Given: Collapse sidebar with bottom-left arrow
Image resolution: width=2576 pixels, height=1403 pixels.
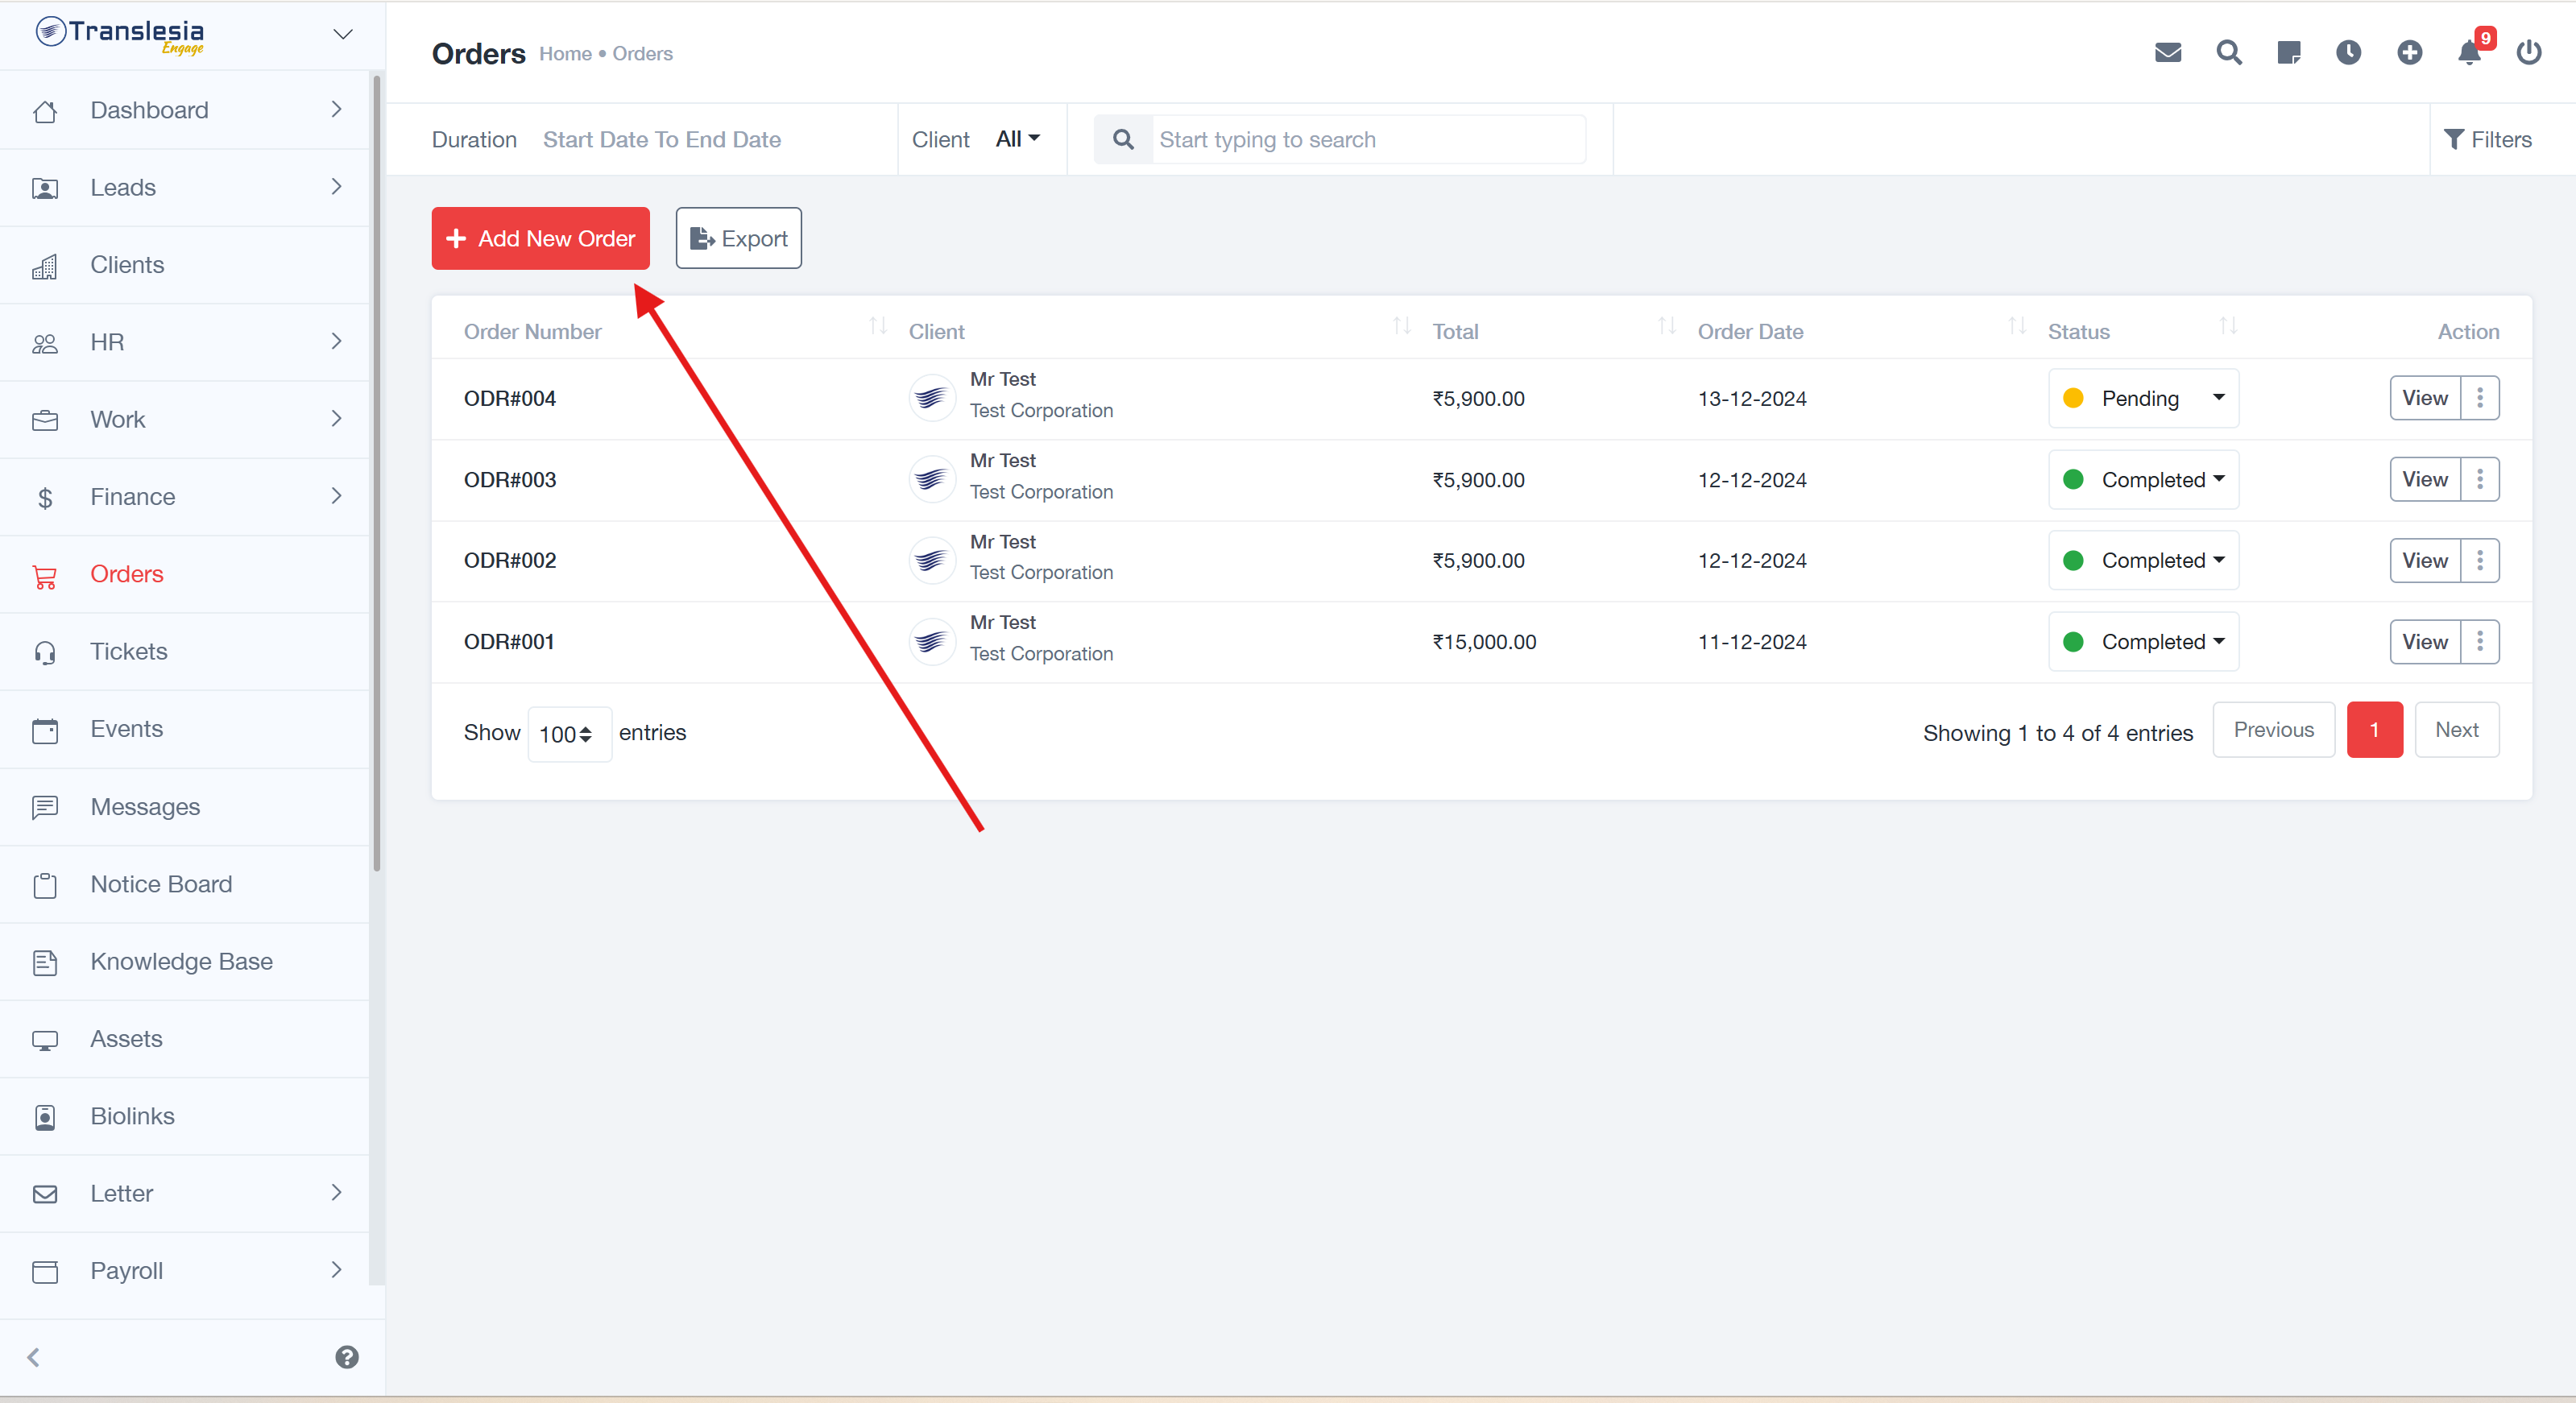Looking at the screenshot, I should 34,1357.
